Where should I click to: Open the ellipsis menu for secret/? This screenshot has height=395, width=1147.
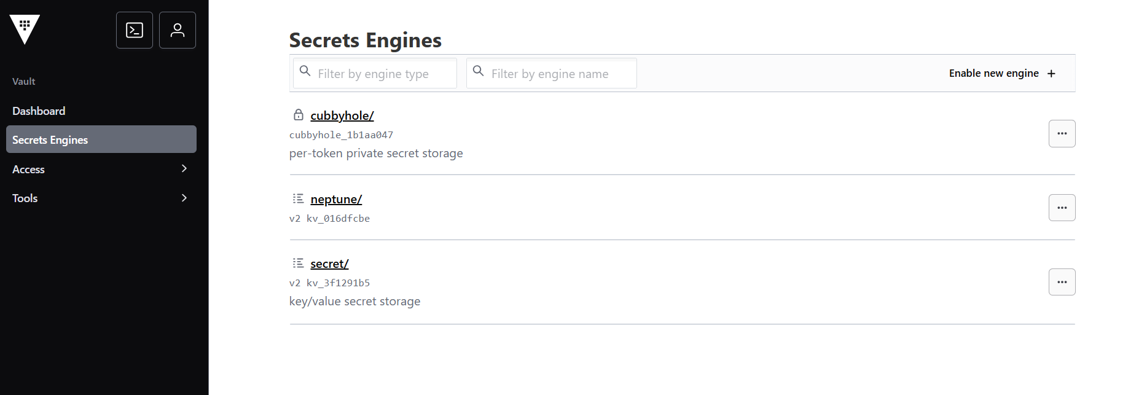[1062, 282]
